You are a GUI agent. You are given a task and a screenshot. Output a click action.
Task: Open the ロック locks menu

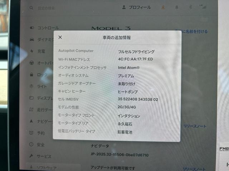click(42, 74)
